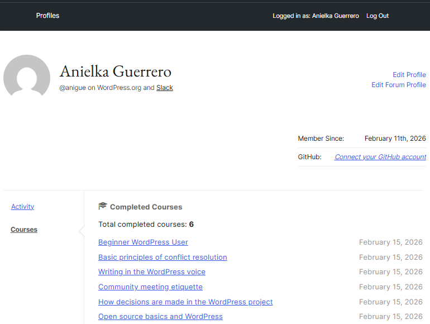Screen dimensions: 430x324
Task: Switch to the Activity tab
Action: [22, 206]
